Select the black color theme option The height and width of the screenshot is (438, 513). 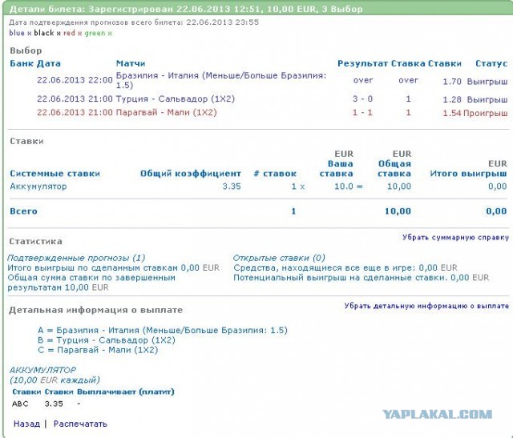coord(45,34)
